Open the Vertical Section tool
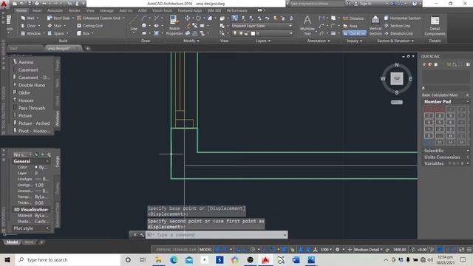Screen dimensions: 473x266 (375, 25)
